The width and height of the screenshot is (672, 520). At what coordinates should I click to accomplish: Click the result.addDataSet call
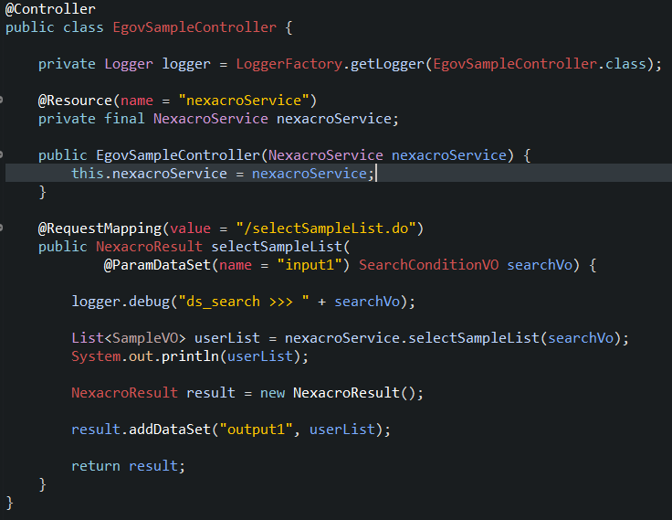click(141, 429)
